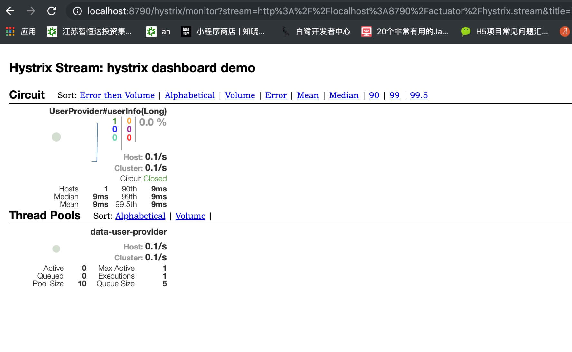The image size is (572, 352).
Task: Click the orange timeout count 0
Action: pyautogui.click(x=129, y=121)
